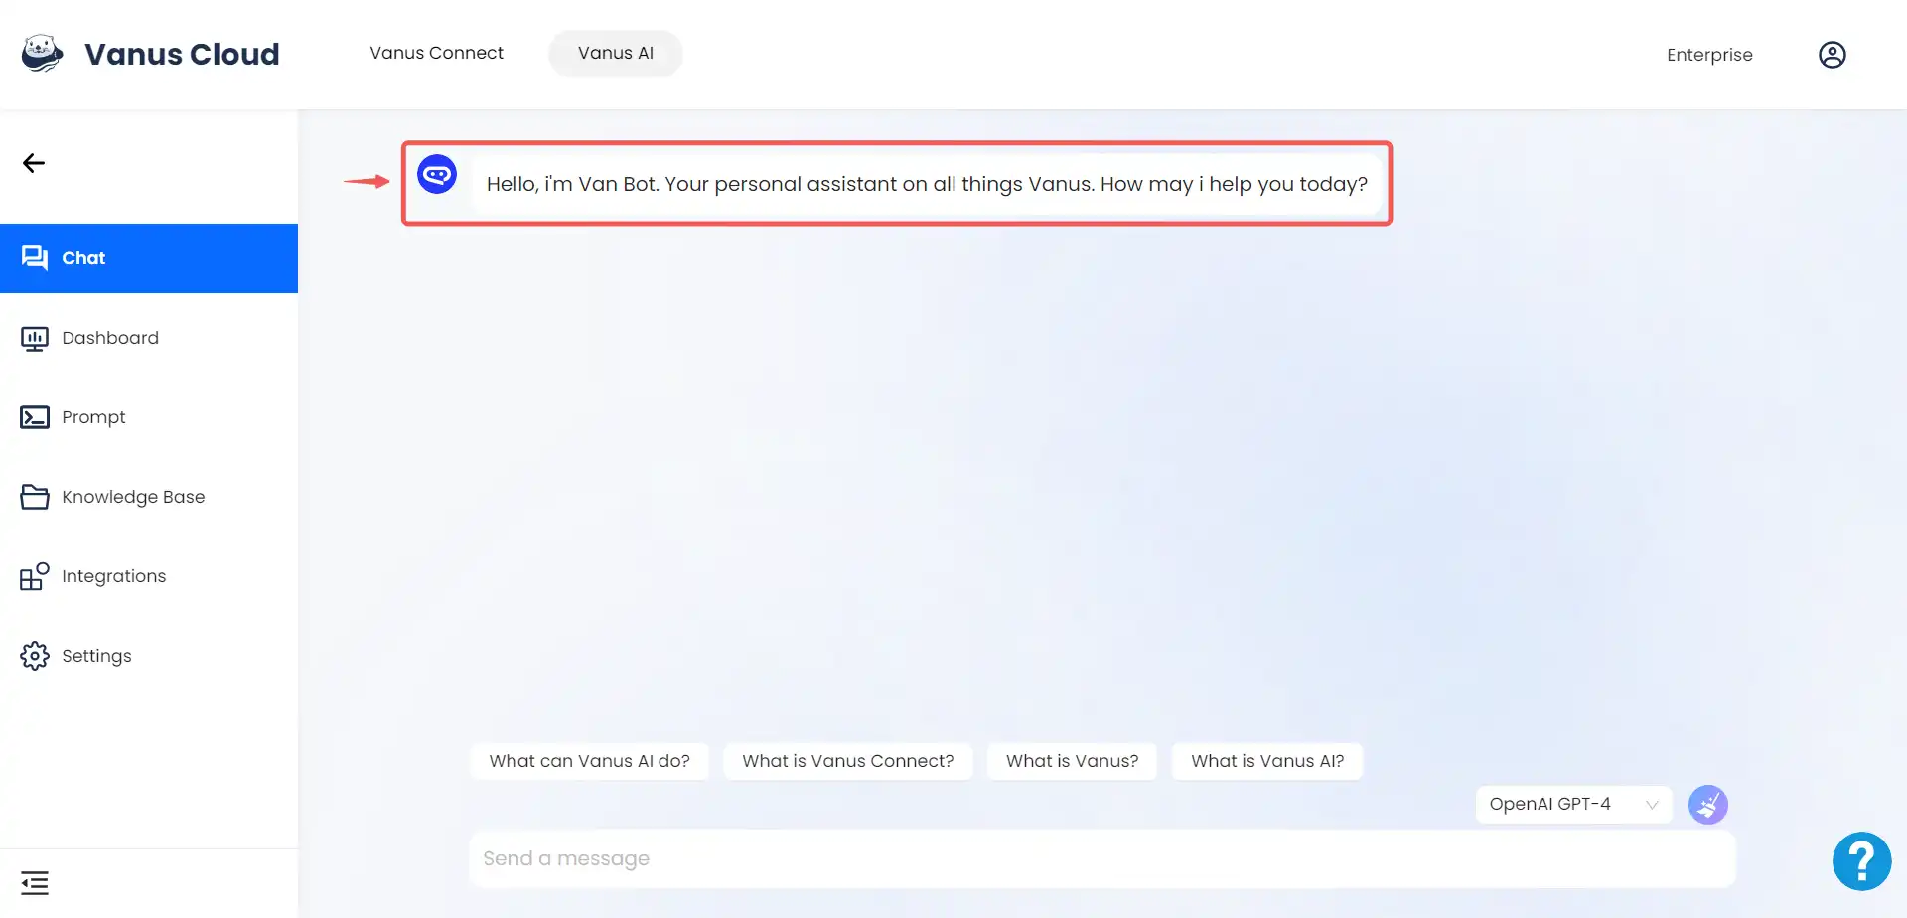The image size is (1907, 918).
Task: Click the Knowledge Base folder icon
Action: tap(35, 497)
